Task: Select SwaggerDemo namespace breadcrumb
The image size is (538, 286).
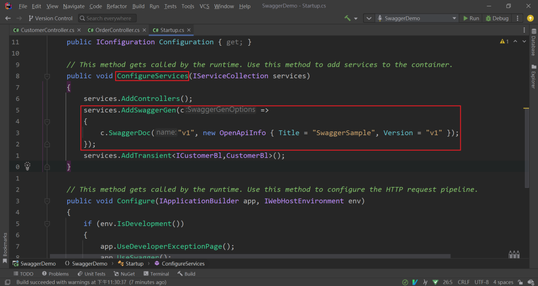Action: click(86, 264)
